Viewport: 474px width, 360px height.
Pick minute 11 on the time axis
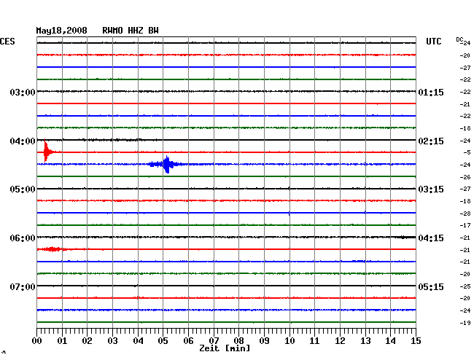click(314, 340)
